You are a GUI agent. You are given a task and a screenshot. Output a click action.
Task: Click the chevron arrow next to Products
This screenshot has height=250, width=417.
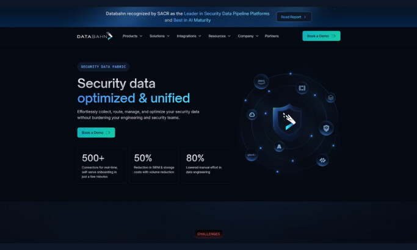141,36
